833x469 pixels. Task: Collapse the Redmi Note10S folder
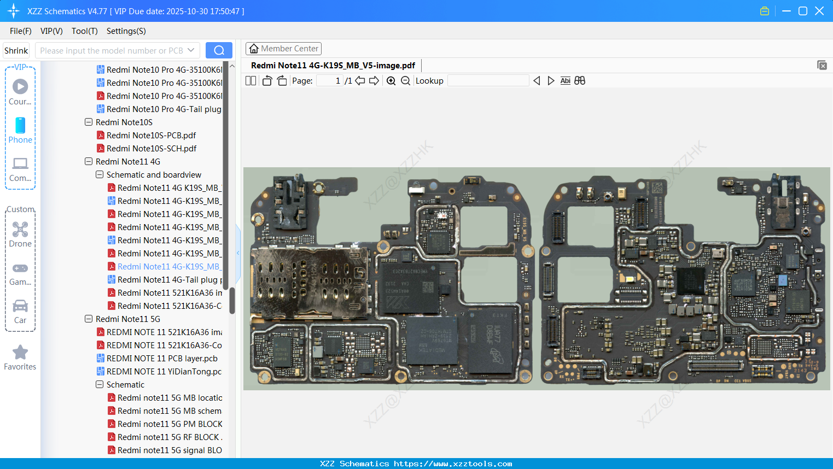88,122
